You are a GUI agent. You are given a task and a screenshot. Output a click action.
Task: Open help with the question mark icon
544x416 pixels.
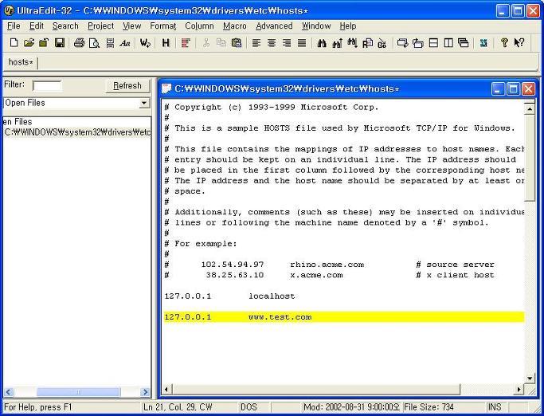coord(504,43)
